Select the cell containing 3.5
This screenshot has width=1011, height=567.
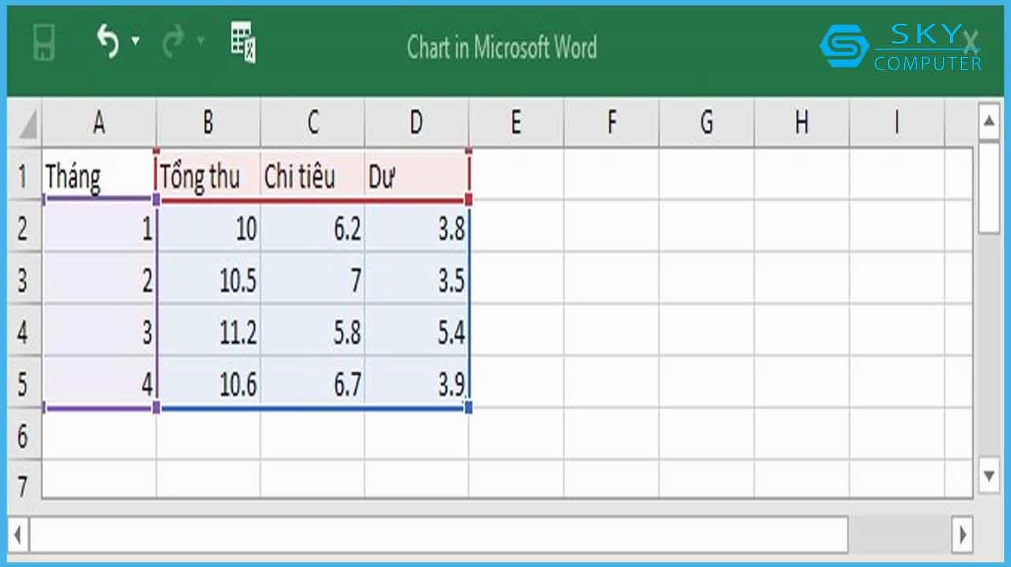[417, 280]
